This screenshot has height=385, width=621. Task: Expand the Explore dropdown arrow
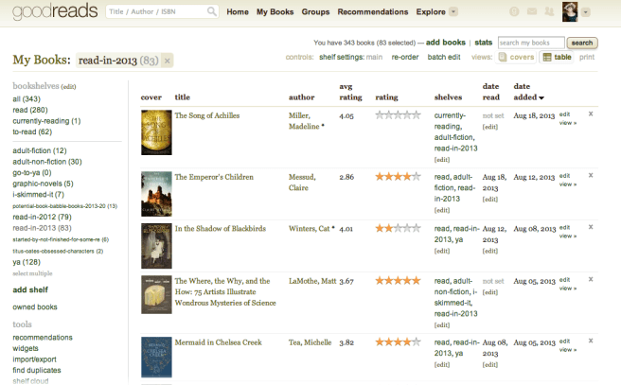pos(453,12)
